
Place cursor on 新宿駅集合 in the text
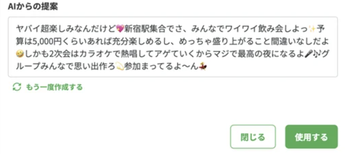point(146,29)
